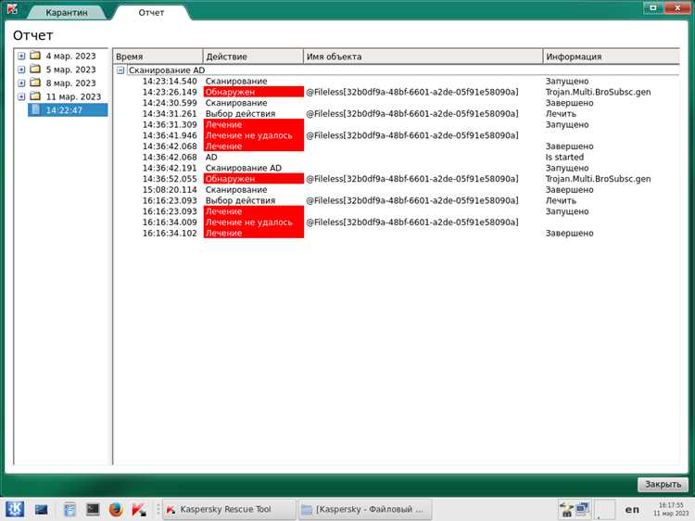Click Trojan.Multi.BroSubsc.gen at 14:36:52.055

point(598,179)
